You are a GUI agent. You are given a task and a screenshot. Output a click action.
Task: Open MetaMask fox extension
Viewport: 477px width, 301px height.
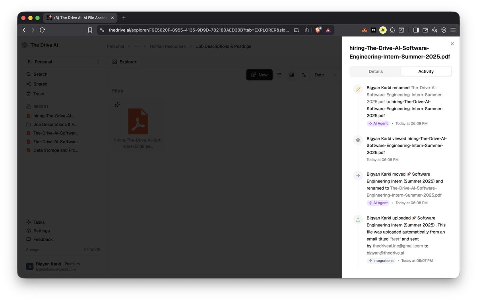click(365, 30)
